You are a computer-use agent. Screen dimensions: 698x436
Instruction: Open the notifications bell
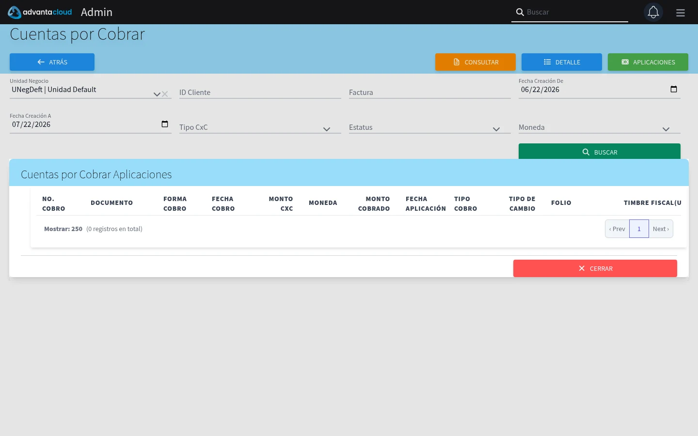click(x=653, y=12)
